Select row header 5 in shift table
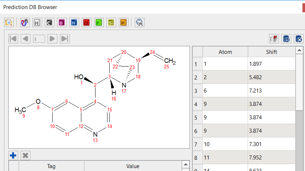Image resolution: width=305 pixels, height=171 pixels. 198,117
